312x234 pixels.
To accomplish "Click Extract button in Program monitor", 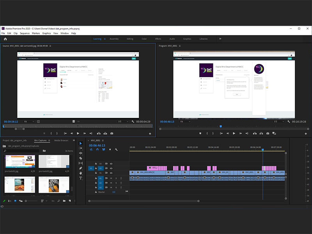I will 261,133.
